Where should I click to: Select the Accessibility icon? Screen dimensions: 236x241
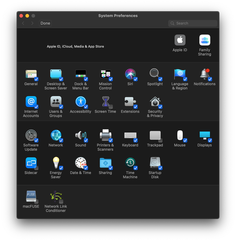(x=80, y=102)
